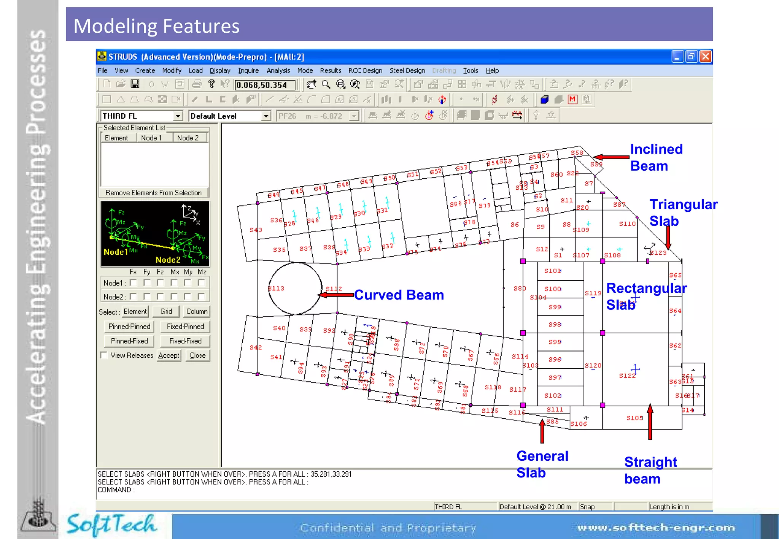
Task: Click the Zoom window icon
Action: click(341, 84)
